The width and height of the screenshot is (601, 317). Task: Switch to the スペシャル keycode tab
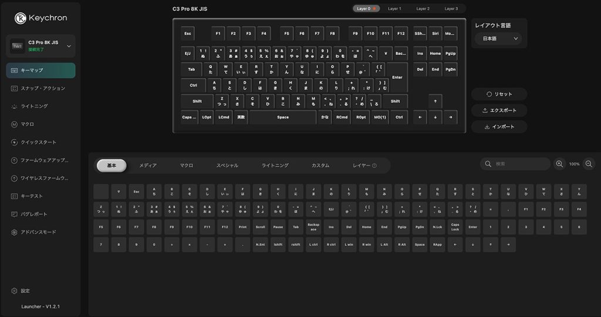(x=227, y=166)
